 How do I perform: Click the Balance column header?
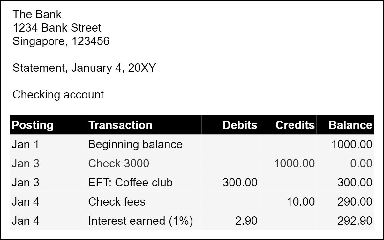[350, 125]
